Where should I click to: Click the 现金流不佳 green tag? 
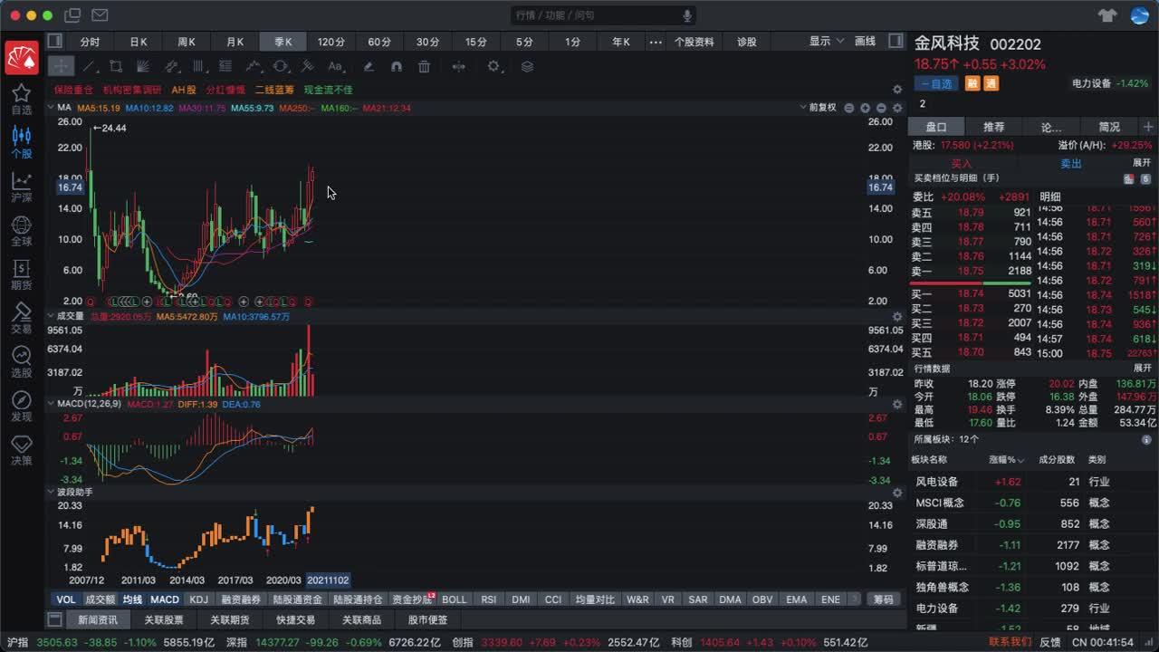[328, 90]
